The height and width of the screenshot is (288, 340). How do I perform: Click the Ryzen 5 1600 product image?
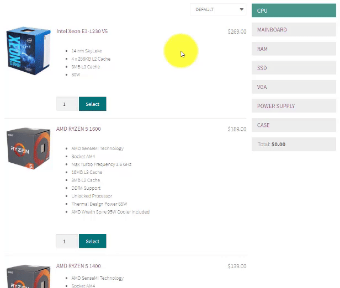point(28,148)
